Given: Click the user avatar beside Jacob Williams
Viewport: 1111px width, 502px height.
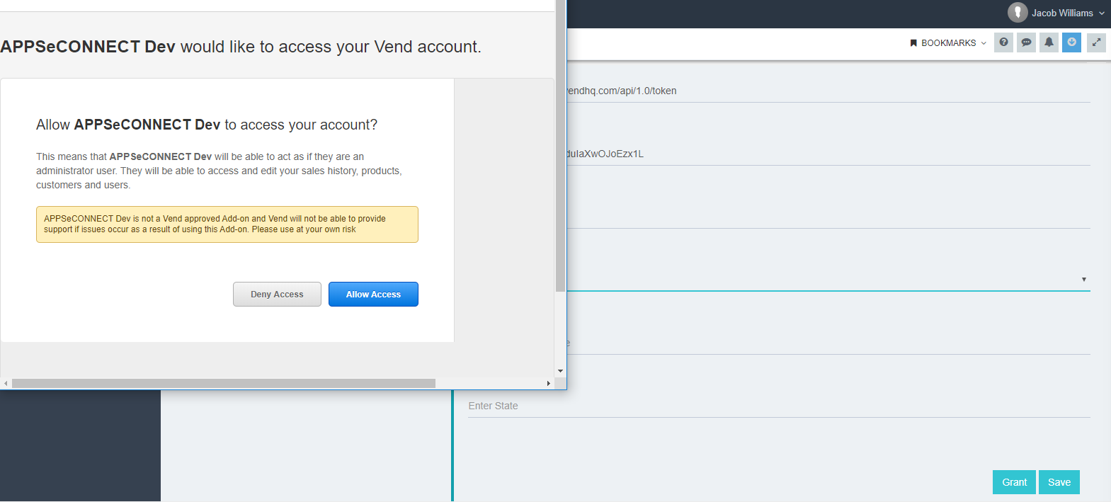Looking at the screenshot, I should click(1018, 13).
